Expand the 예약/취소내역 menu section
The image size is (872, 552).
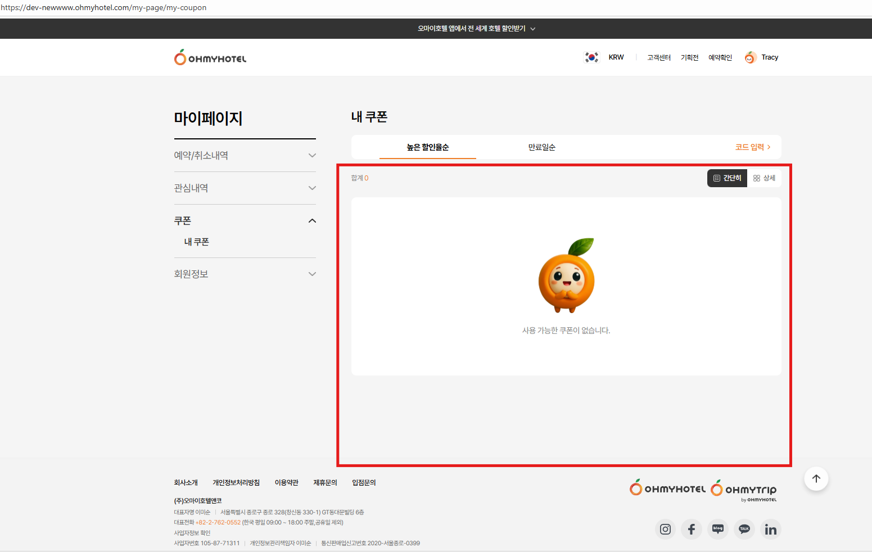[245, 156]
